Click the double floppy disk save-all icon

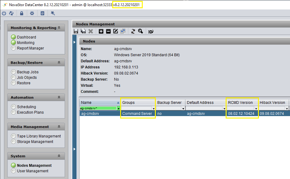[83, 31]
